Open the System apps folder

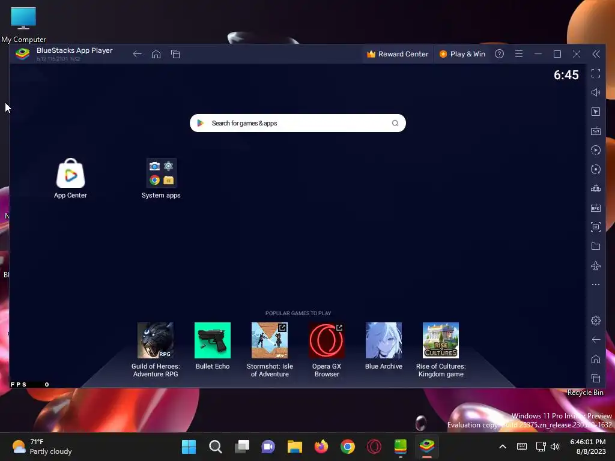pos(161,178)
